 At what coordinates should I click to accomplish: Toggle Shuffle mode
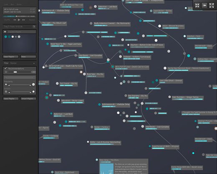click(7, 20)
